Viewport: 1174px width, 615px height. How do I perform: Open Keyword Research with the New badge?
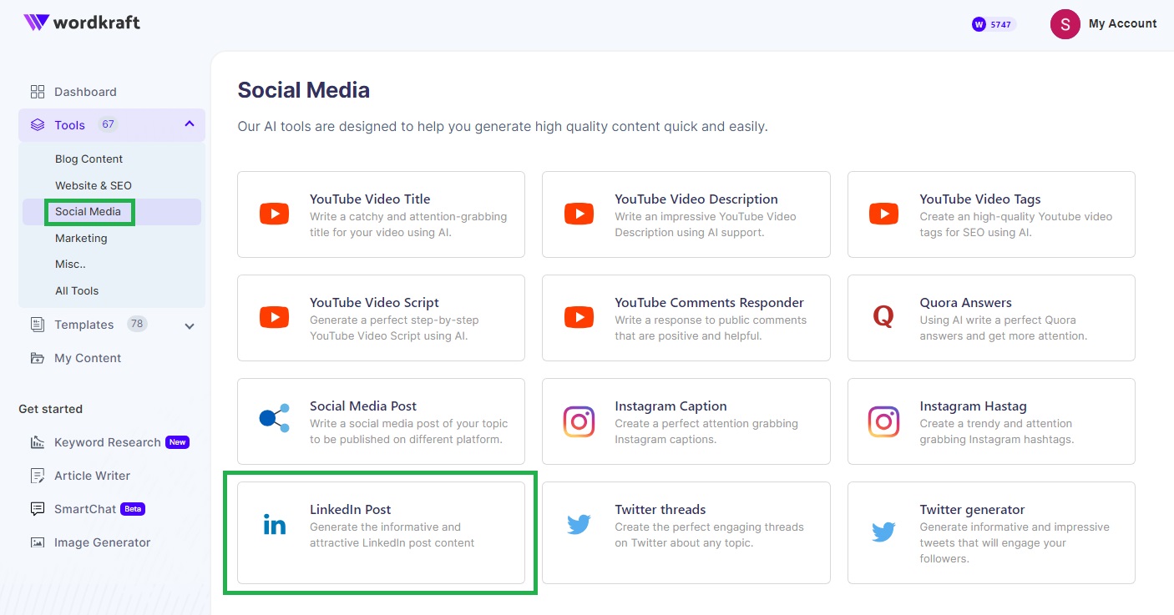point(108,441)
